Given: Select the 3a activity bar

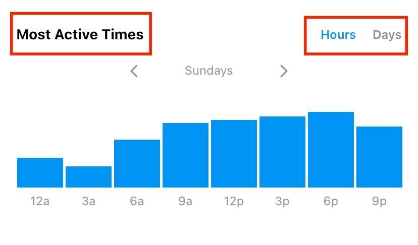Looking at the screenshot, I should (88, 177).
